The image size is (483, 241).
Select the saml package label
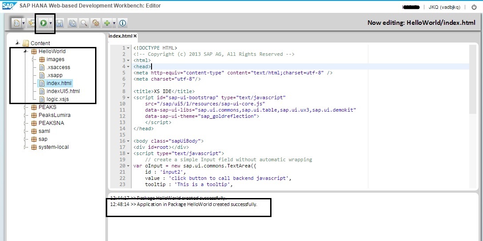tap(44, 131)
